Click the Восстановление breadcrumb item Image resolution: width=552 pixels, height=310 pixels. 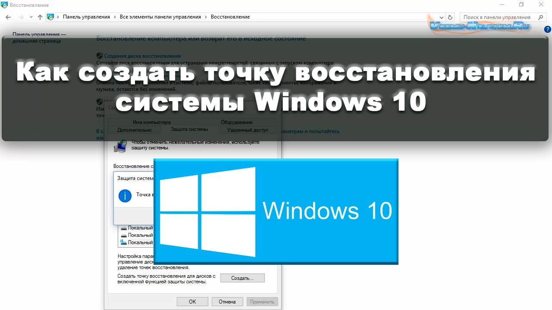pyautogui.click(x=230, y=17)
